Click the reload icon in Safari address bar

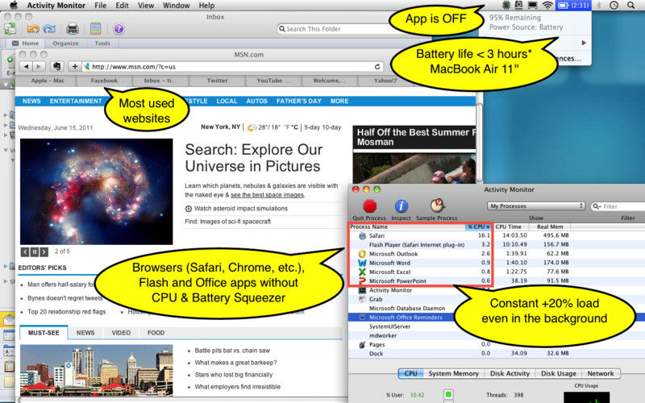tap(377, 67)
